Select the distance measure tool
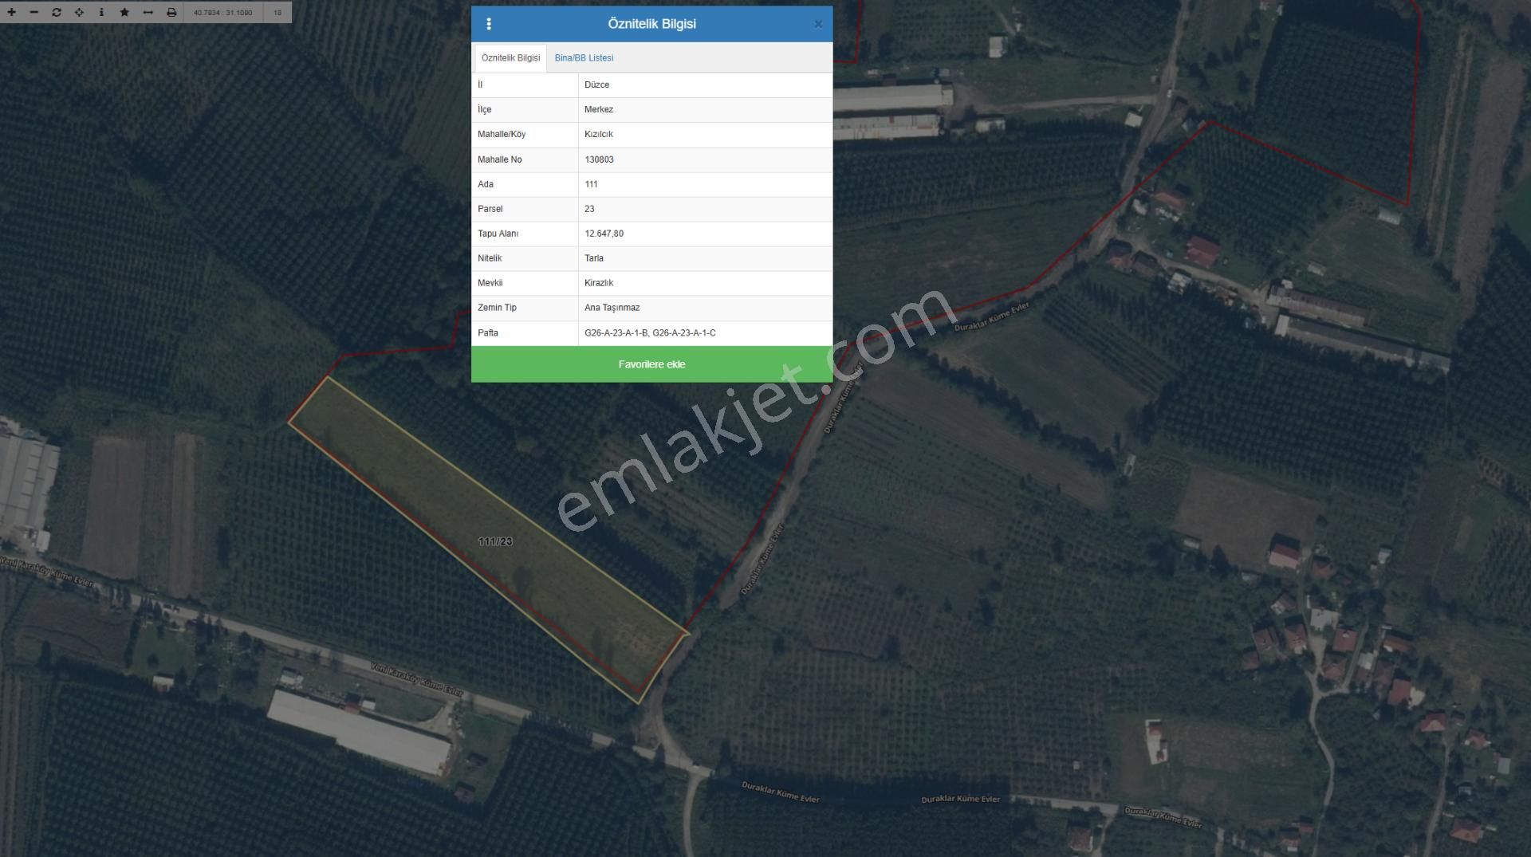The height and width of the screenshot is (857, 1531). (148, 12)
